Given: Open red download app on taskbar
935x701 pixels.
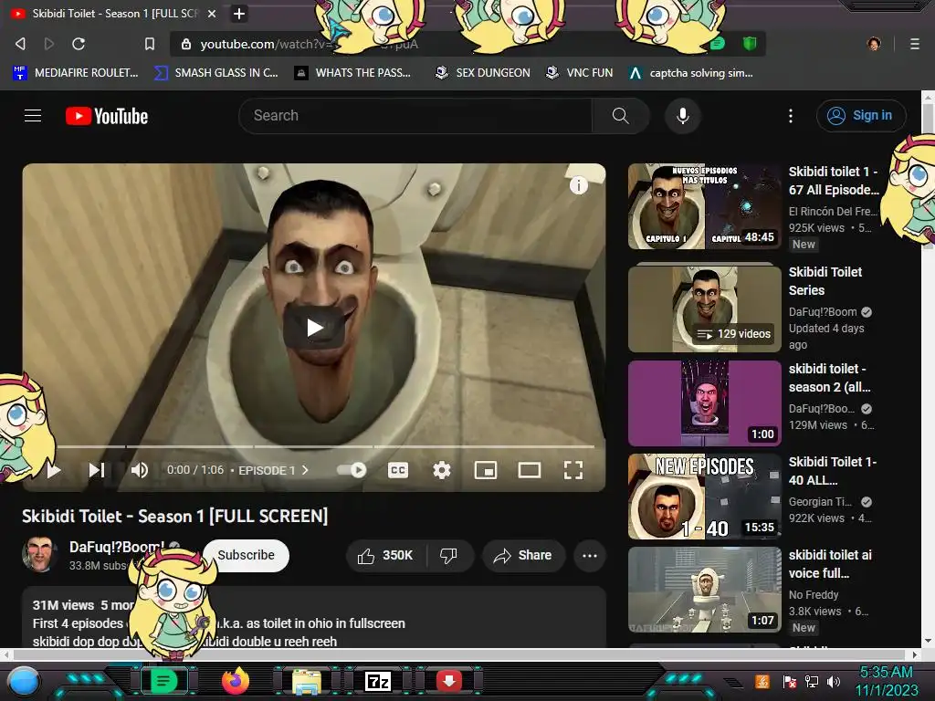Looking at the screenshot, I should tap(449, 681).
